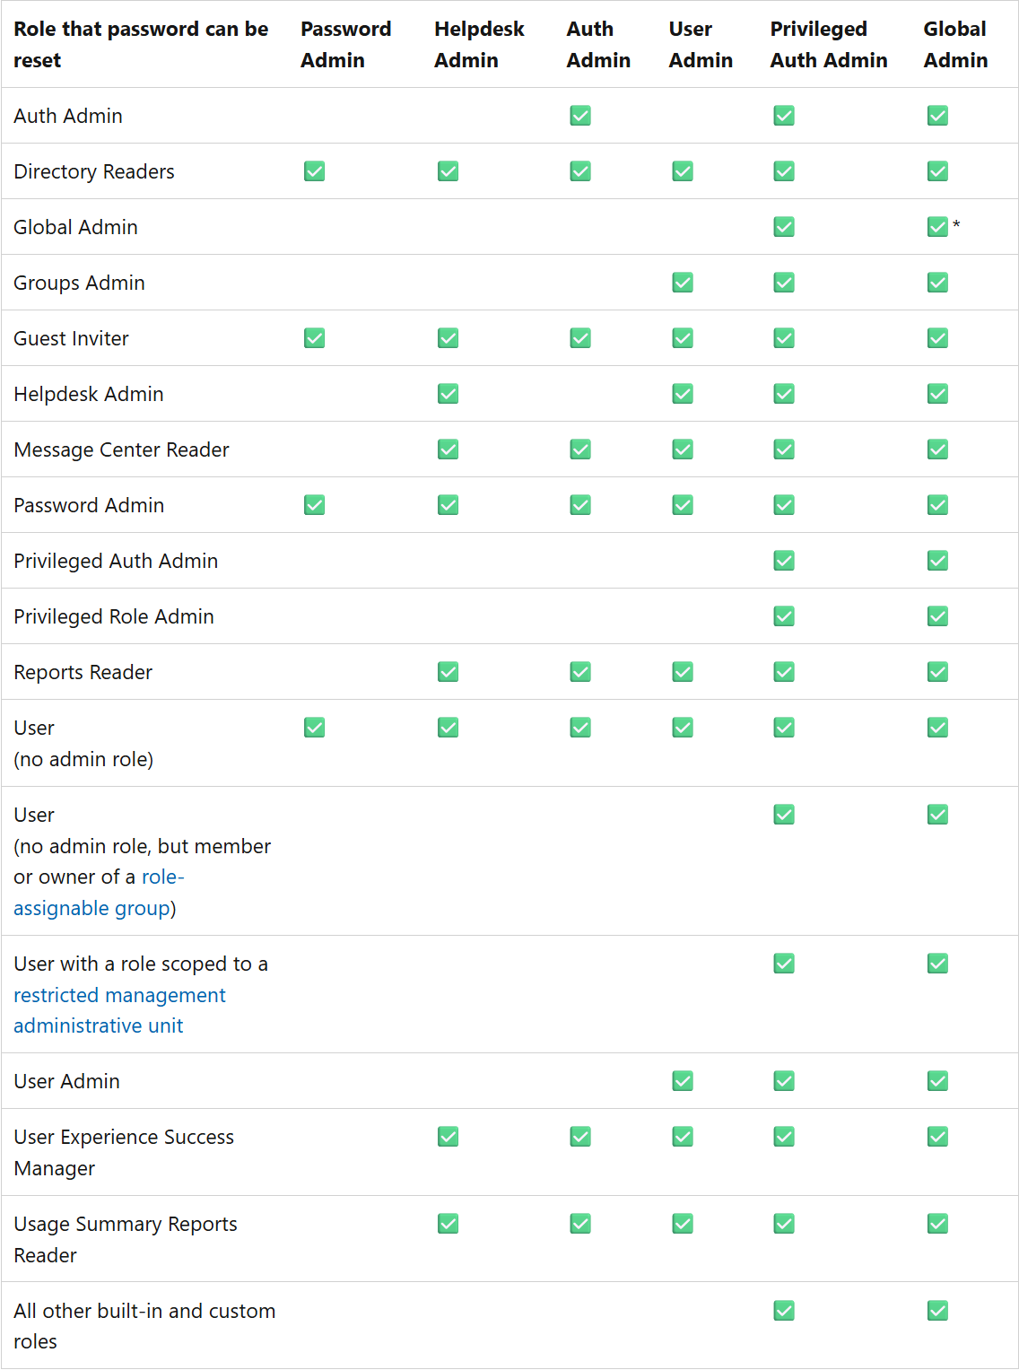Click Reports Reader checkmark under Auth Admin column

tap(580, 672)
